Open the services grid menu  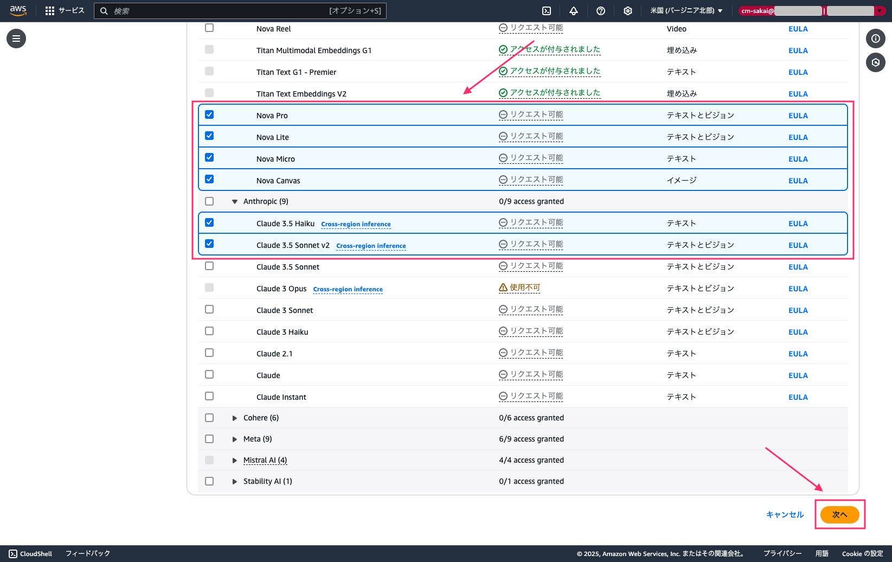click(50, 11)
